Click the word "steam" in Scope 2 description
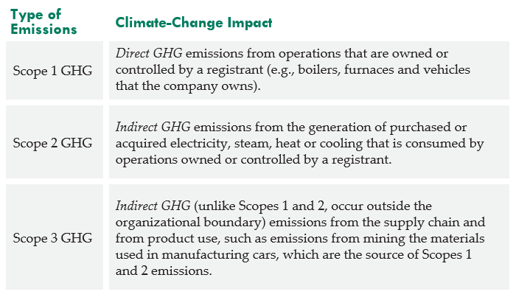The width and height of the screenshot is (516, 300). 259,142
